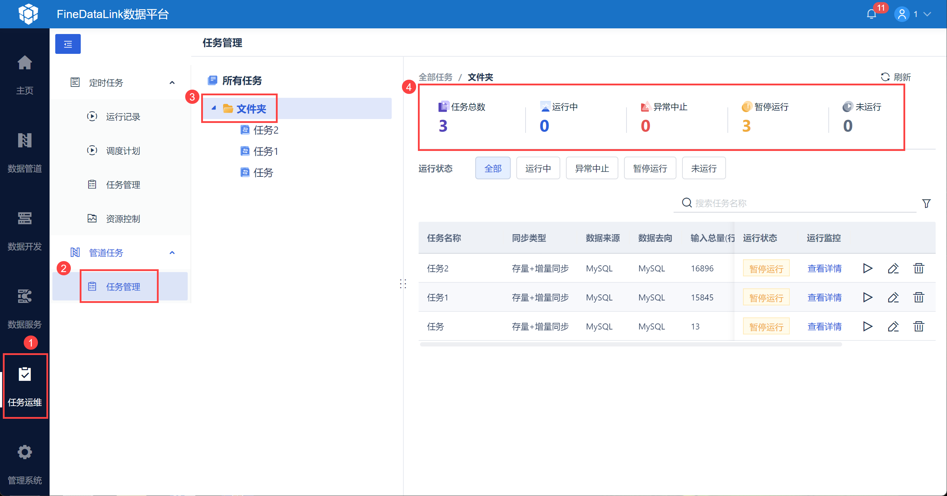The height and width of the screenshot is (496, 947).
Task: Filter run status by 暂停运行
Action: [650, 168]
